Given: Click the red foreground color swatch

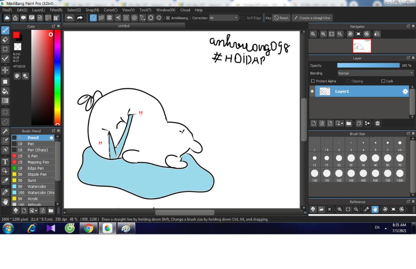Looking at the screenshot, I should 16,35.
